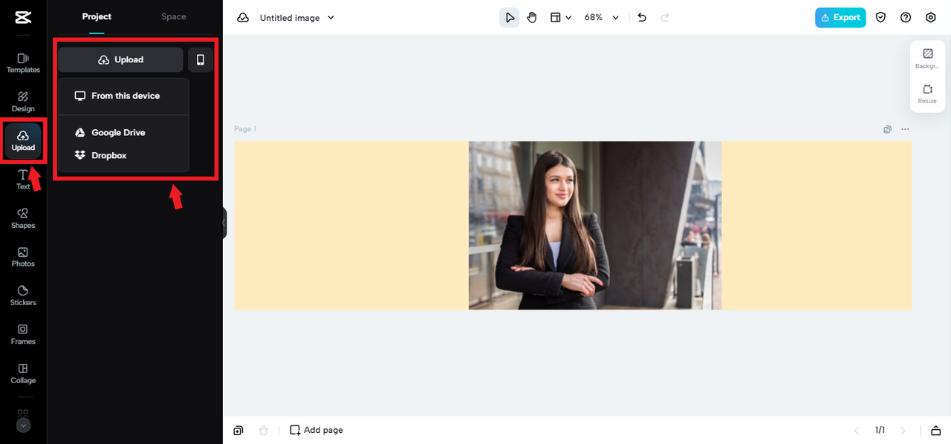Click the Export button
Viewport: 951px width, 444px height.
click(x=840, y=17)
